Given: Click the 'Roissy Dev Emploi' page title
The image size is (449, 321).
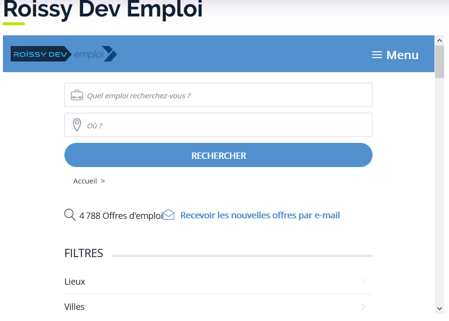Looking at the screenshot, I should point(103,9).
